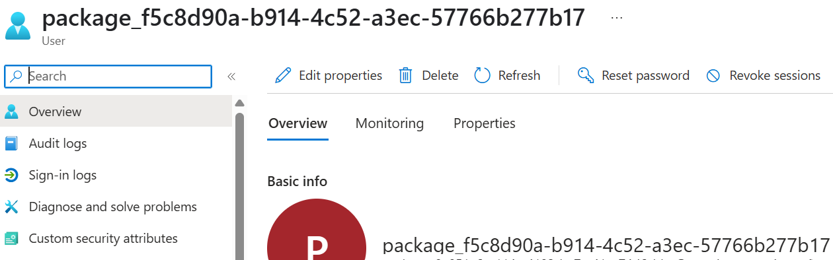Click the Reset password button label
The image size is (833, 260).
[645, 75]
